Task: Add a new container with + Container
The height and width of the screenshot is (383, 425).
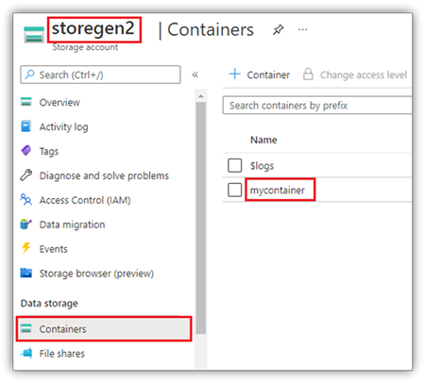Action: pyautogui.click(x=259, y=75)
